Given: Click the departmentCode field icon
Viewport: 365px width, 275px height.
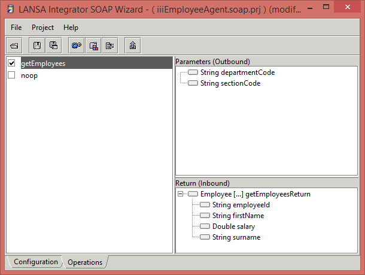Looking at the screenshot, I should (193, 72).
